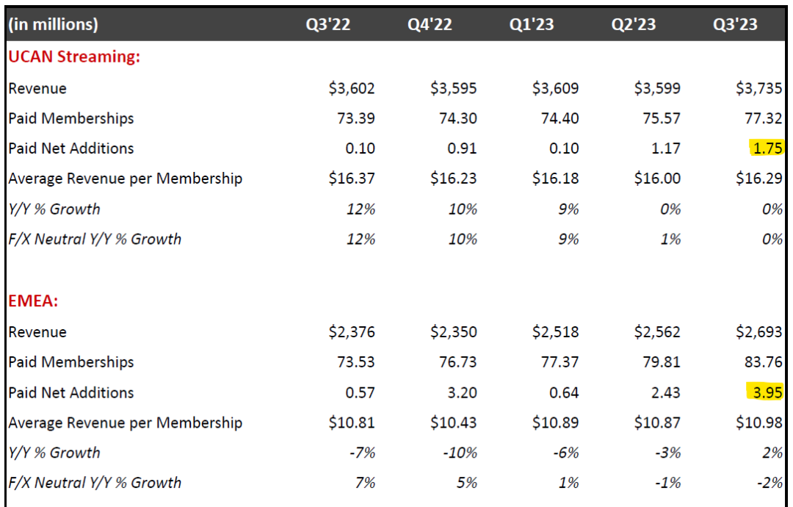Select the EMEA Paid Net Additions label
This screenshot has height=507, width=793.
pos(71,392)
